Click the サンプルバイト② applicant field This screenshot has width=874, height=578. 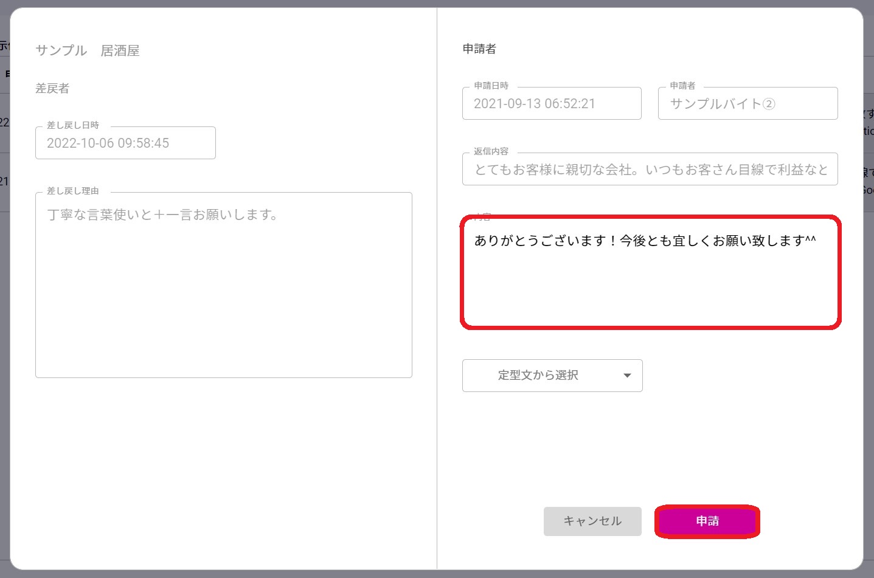point(747,104)
